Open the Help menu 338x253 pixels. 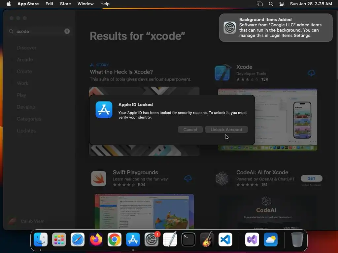tap(105, 4)
